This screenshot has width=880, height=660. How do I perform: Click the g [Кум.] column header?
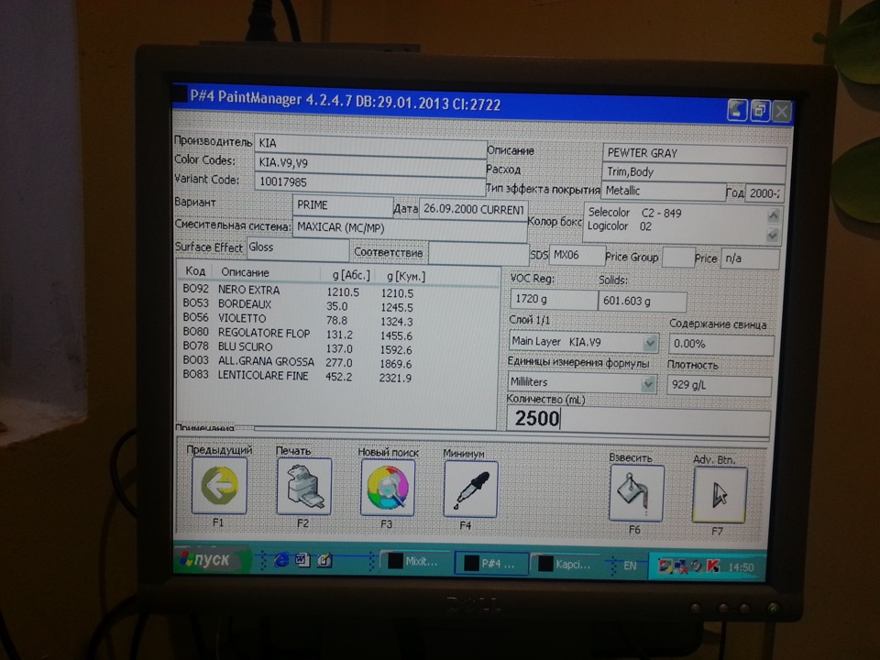pyautogui.click(x=406, y=276)
